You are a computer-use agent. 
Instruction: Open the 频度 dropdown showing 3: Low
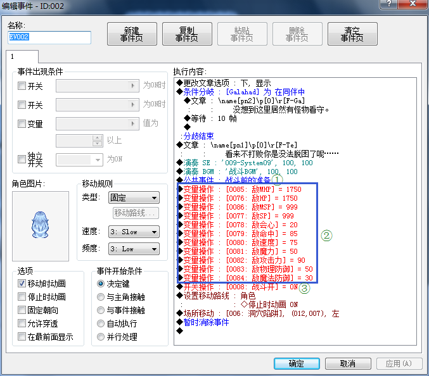[134, 249]
